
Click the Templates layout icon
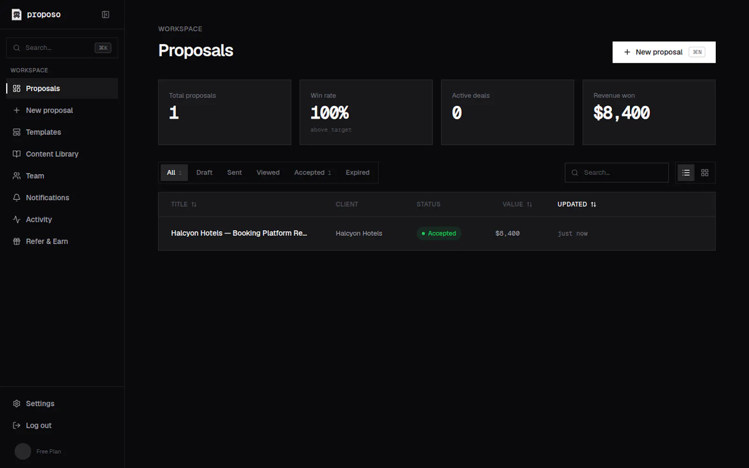(17, 132)
